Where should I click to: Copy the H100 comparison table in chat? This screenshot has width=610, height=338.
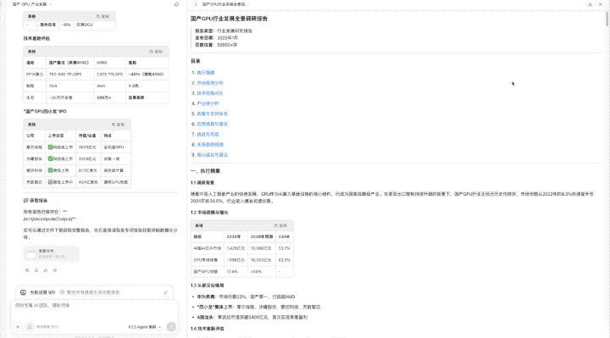coord(157,52)
